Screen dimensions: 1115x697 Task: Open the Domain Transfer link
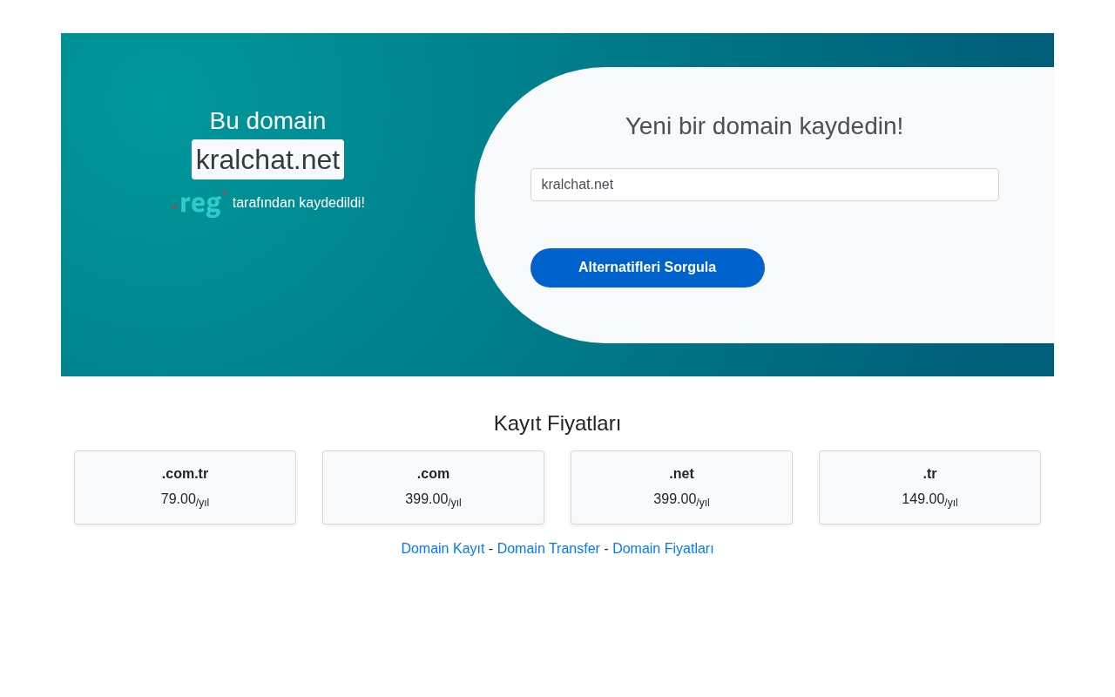coord(549,549)
